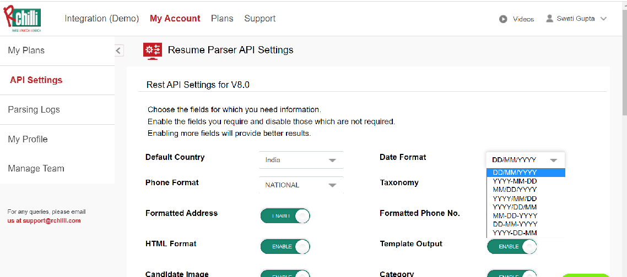Click the user profile avatar icon

click(549, 18)
